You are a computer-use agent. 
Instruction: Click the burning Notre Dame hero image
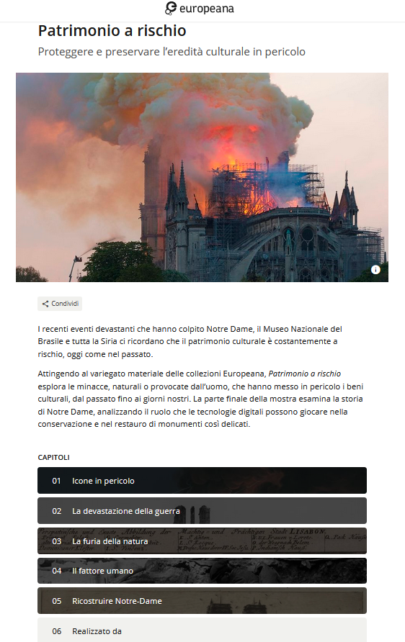tap(202, 177)
